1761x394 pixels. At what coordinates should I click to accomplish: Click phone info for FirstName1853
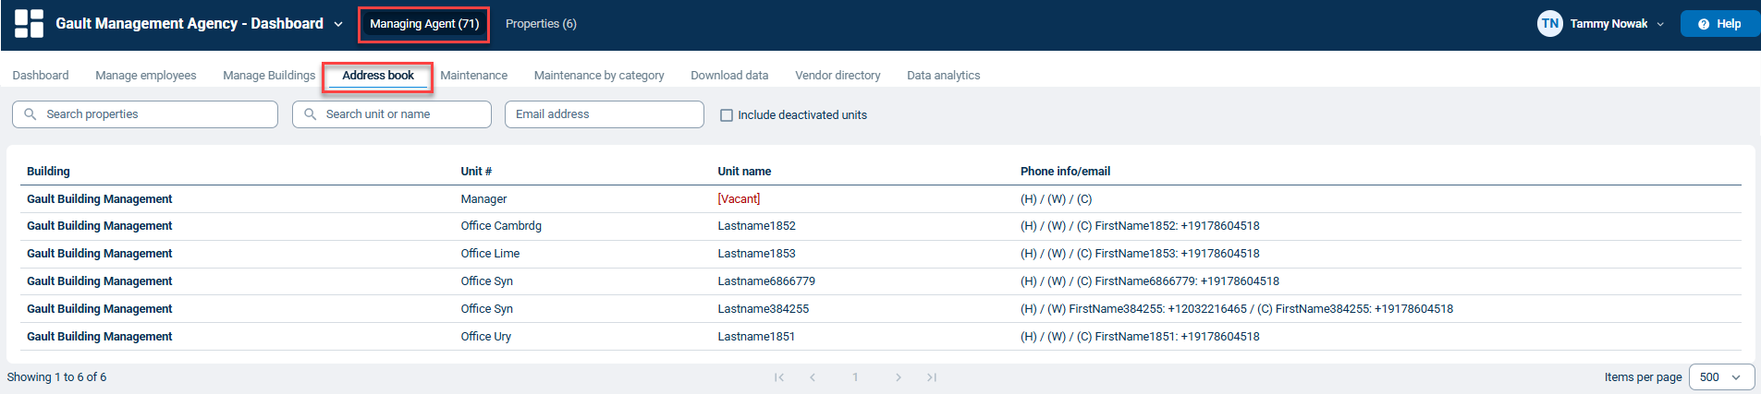[x=1140, y=254]
